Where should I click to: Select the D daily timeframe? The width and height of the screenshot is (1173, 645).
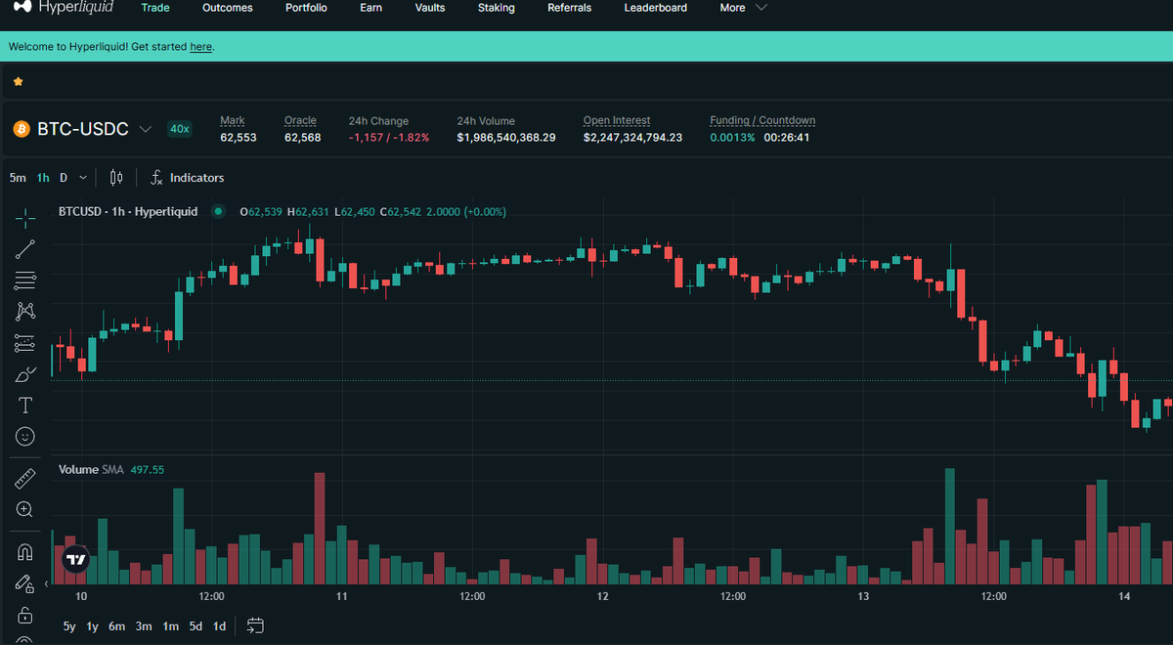coord(64,178)
